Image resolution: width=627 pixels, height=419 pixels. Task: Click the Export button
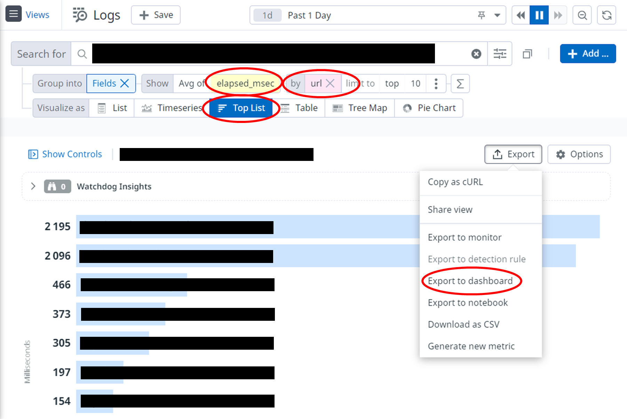513,154
